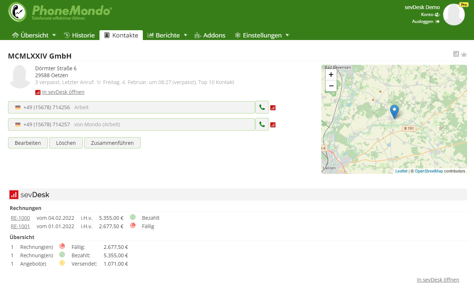The width and height of the screenshot is (474, 286).
Task: Click the Pro badge
Action: coord(463,5)
